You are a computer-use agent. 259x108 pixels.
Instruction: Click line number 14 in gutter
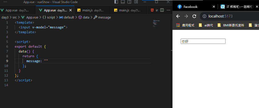click(x=6, y=85)
